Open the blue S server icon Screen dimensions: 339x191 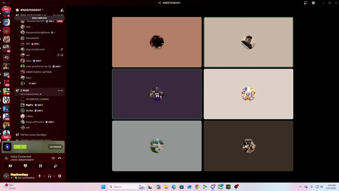(6, 22)
